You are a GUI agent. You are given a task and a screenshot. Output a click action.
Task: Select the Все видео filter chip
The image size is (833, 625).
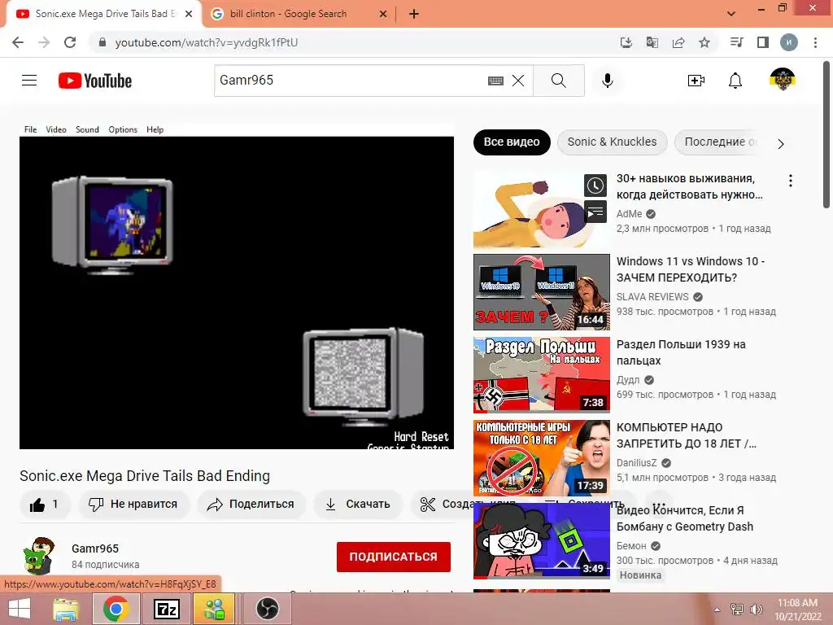click(x=512, y=142)
